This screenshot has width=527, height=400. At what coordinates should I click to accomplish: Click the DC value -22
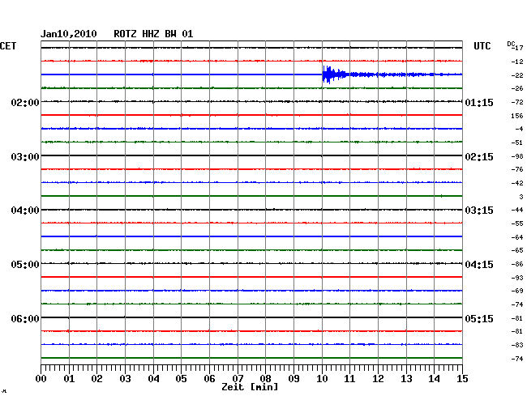517,75
